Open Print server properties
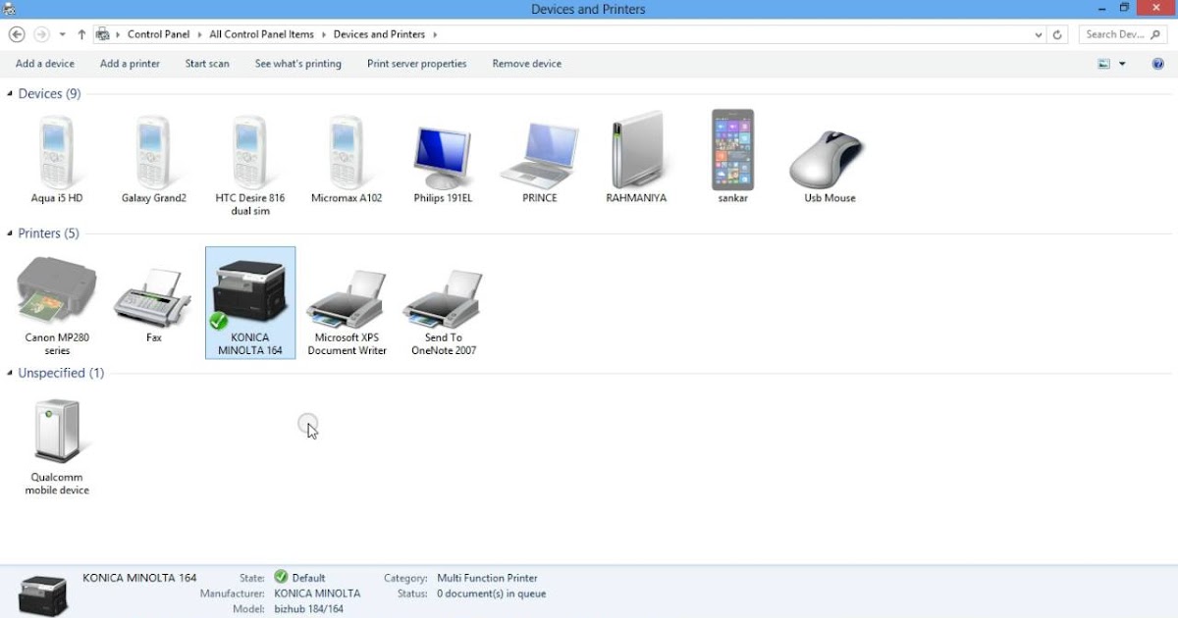 point(417,64)
